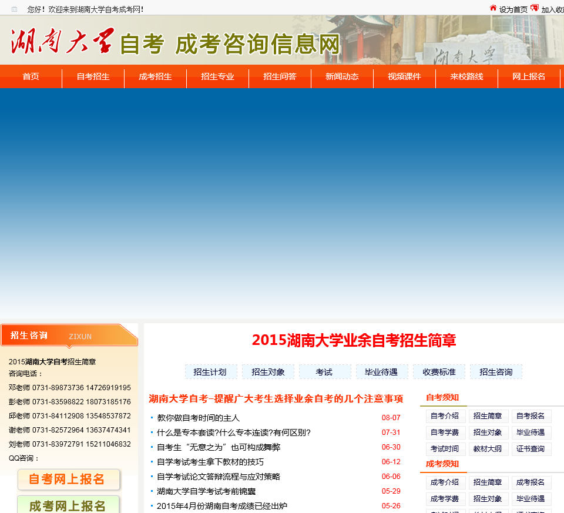
Task: Click the 湖南大学 自考成考咨询信息网 logo banner
Action: tap(176, 42)
